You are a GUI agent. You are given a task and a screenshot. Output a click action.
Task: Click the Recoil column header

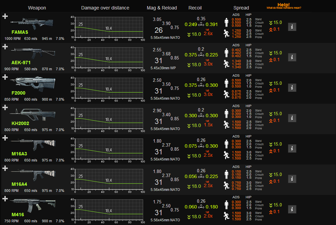[x=195, y=8]
